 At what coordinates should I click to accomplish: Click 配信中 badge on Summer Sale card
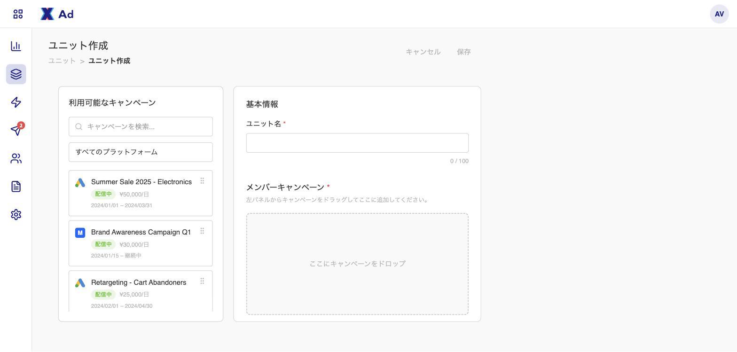(x=103, y=194)
